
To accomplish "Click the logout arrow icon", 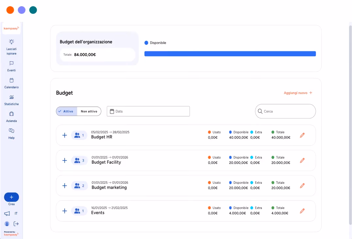I will tap(16, 224).
